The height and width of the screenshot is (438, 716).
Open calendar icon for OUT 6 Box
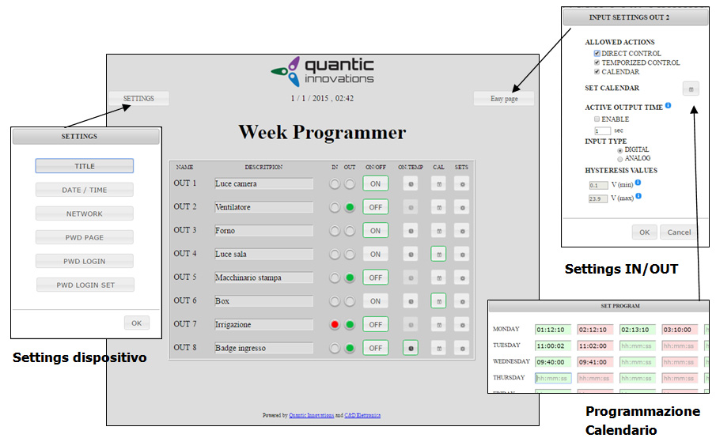pyautogui.click(x=438, y=300)
